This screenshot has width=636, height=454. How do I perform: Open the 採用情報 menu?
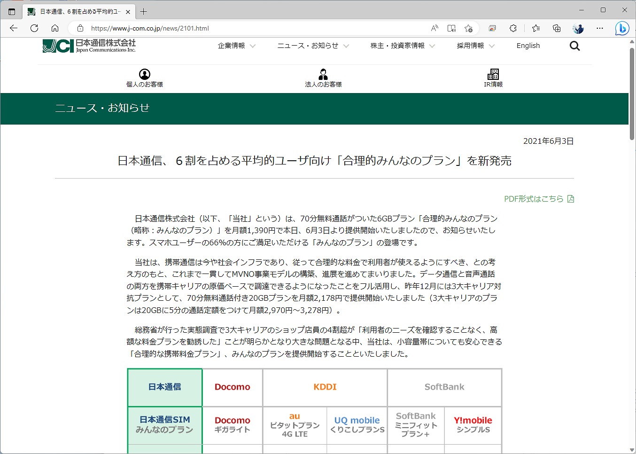click(470, 46)
